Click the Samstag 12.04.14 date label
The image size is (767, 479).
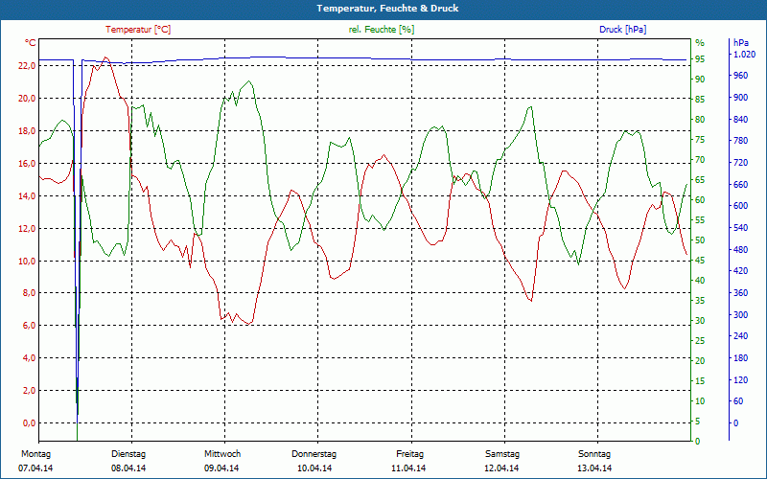click(x=502, y=461)
